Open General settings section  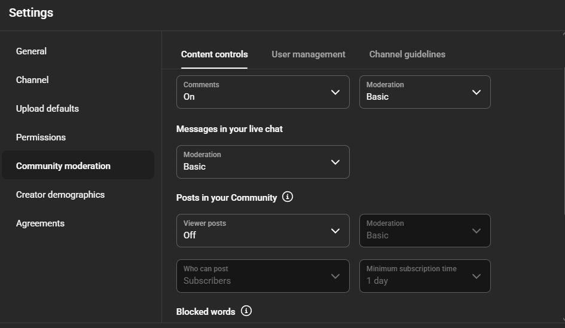78,51
